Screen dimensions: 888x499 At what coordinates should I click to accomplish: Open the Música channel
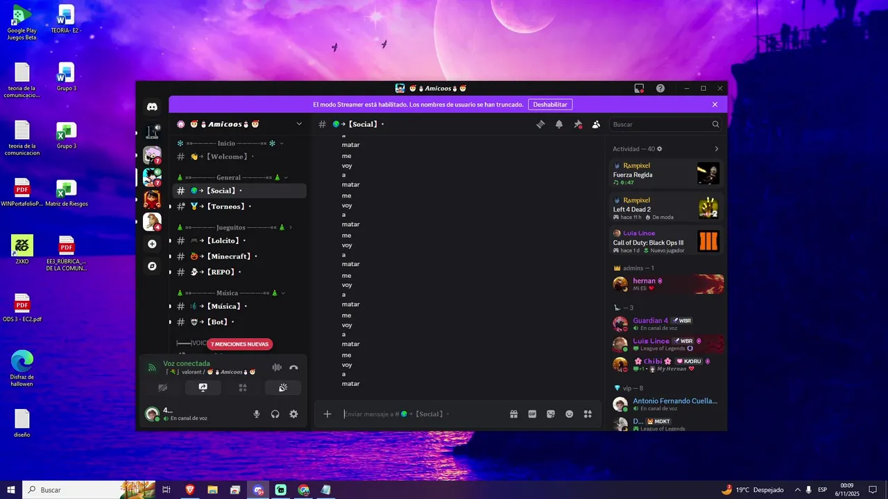[x=239, y=306]
